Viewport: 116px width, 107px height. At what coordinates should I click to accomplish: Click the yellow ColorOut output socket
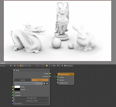(50, 74)
